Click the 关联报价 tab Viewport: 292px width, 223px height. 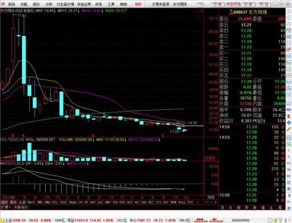pos(21,207)
